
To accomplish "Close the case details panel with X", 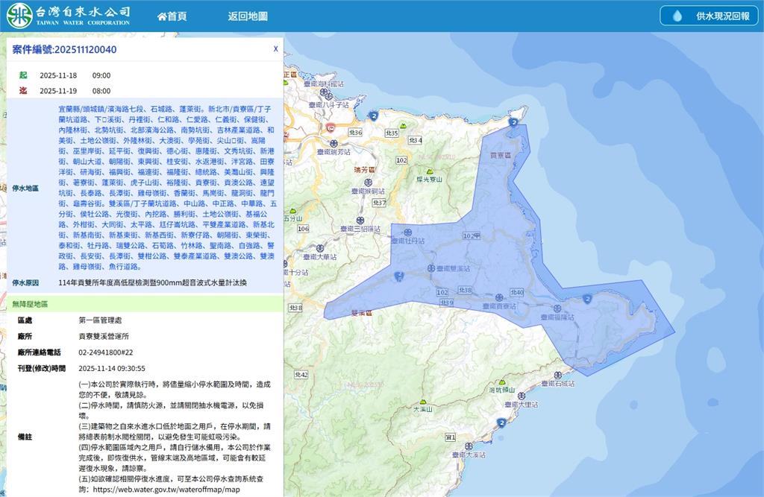I will pos(275,48).
